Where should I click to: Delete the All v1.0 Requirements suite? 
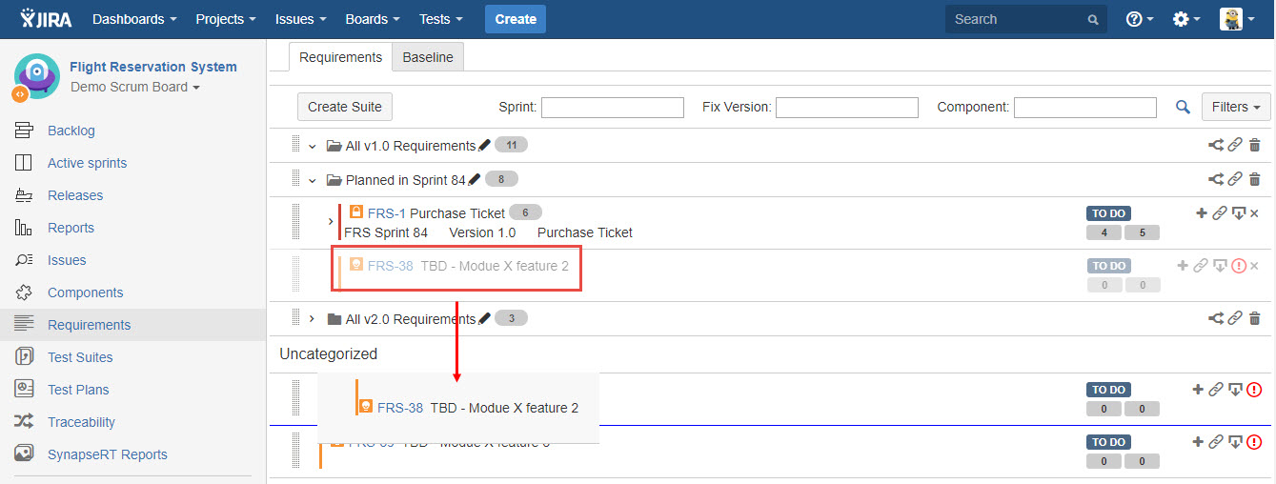click(1254, 146)
